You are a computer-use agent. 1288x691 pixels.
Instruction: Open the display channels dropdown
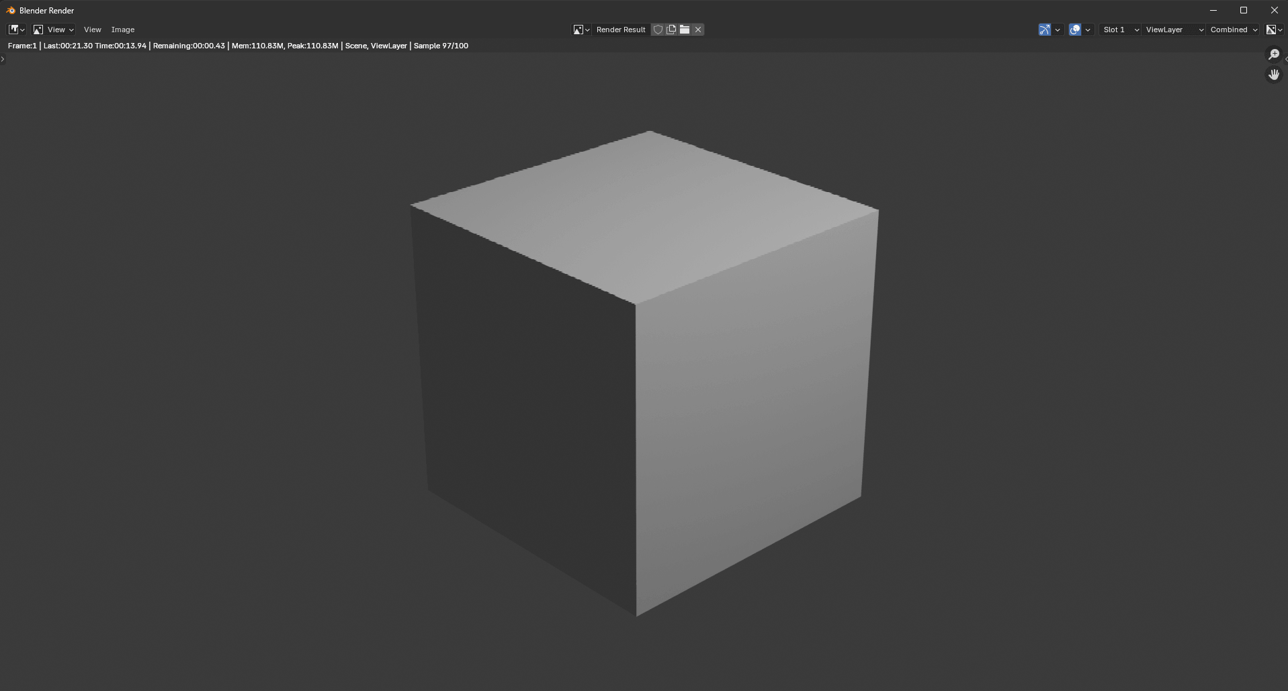click(1275, 30)
